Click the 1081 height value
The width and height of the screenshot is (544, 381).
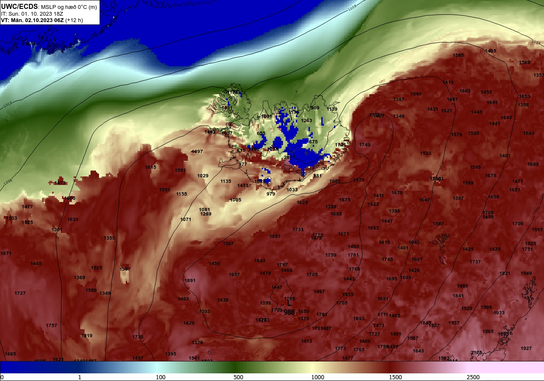tap(204, 210)
